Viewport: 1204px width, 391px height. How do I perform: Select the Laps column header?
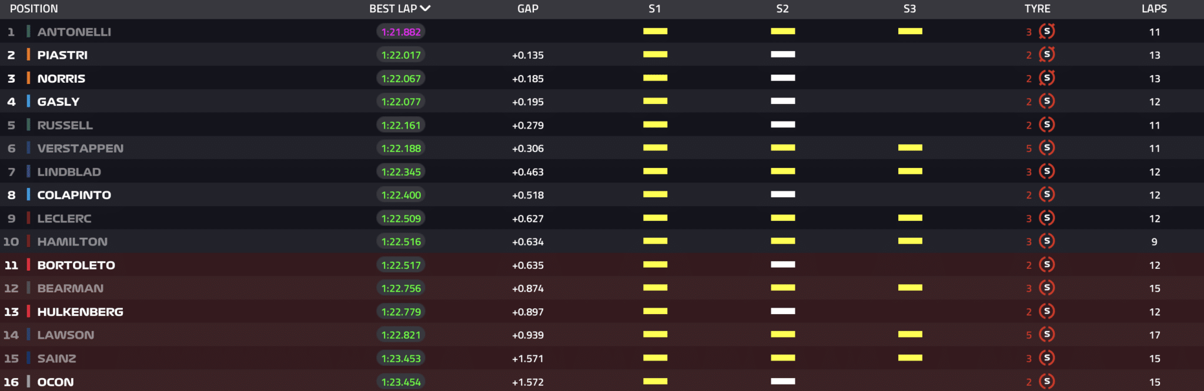click(1155, 9)
